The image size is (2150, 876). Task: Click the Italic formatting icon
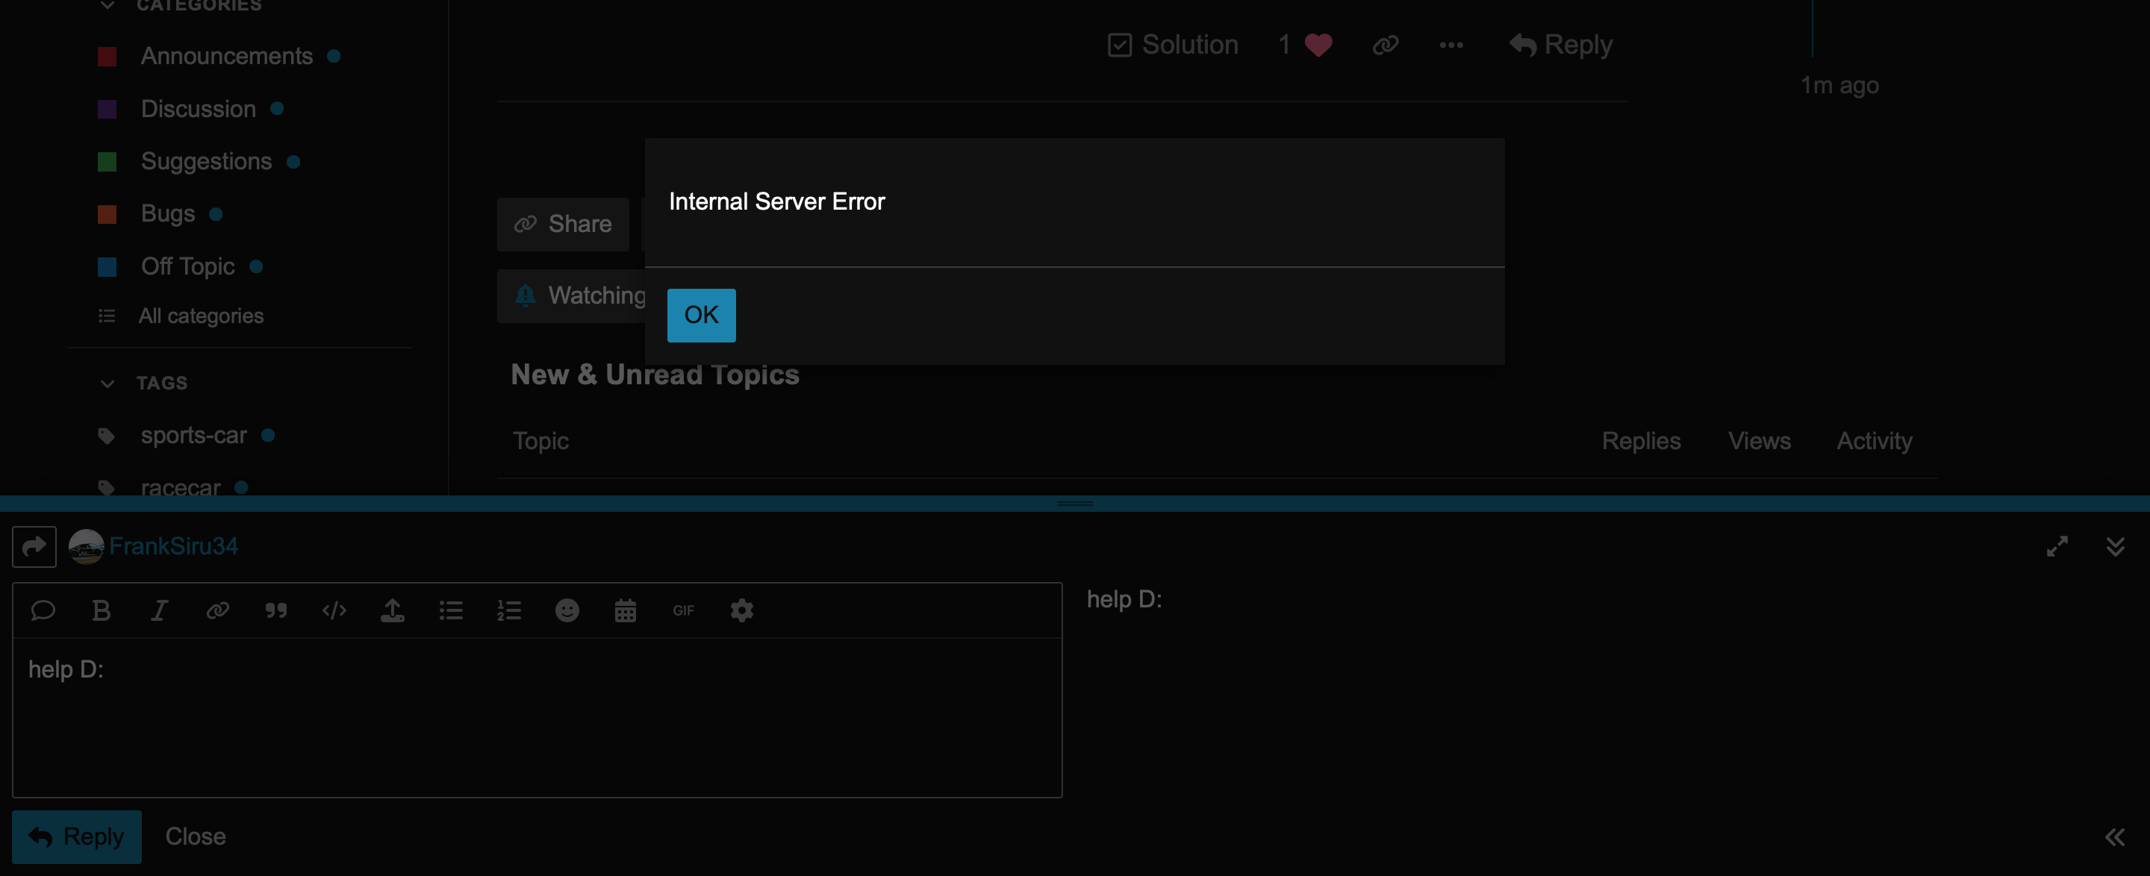158,610
